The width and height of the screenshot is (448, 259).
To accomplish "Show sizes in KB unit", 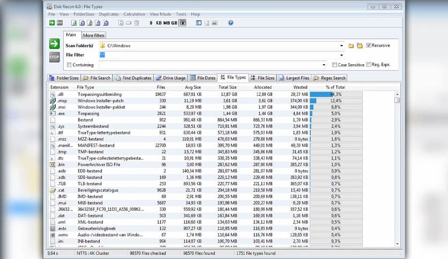I will 159,23.
